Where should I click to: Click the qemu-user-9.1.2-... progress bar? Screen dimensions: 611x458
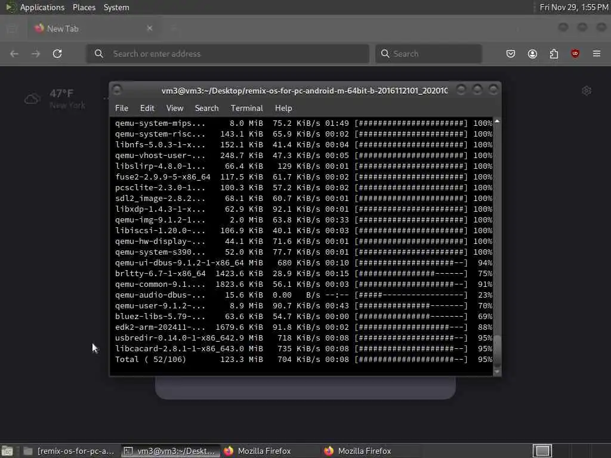[411, 306]
